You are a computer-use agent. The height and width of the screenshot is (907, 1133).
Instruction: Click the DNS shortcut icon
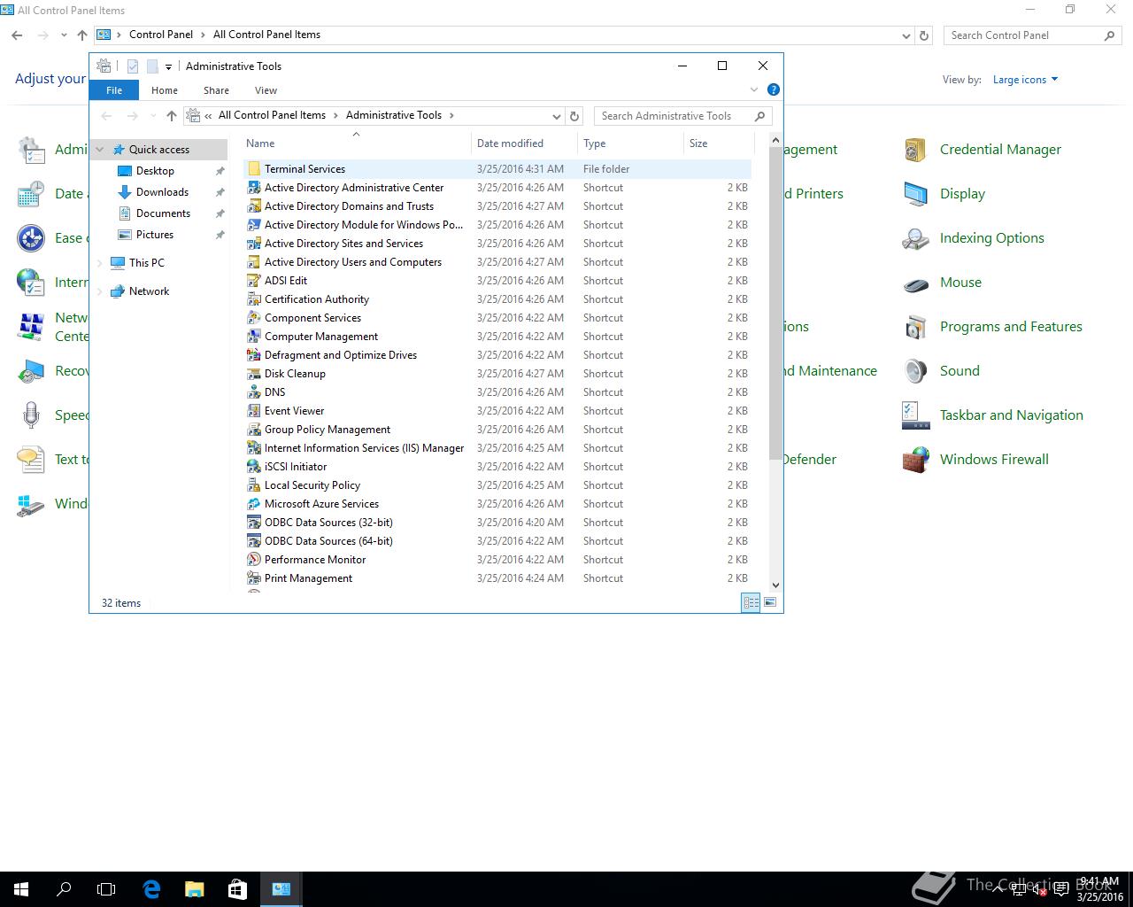254,392
